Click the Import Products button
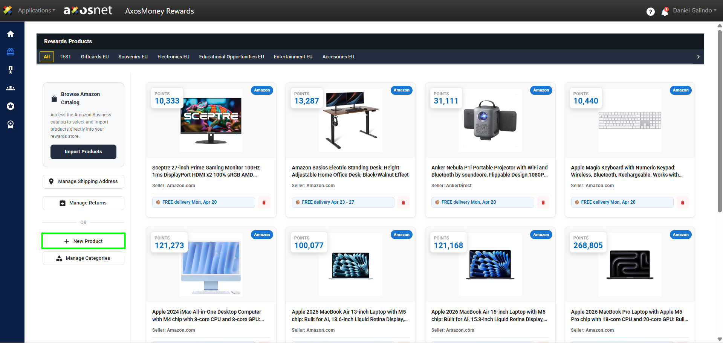Screen dimensions: 723x343 83,152
